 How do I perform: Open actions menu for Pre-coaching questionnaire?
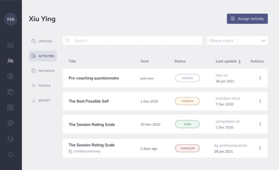(260, 78)
